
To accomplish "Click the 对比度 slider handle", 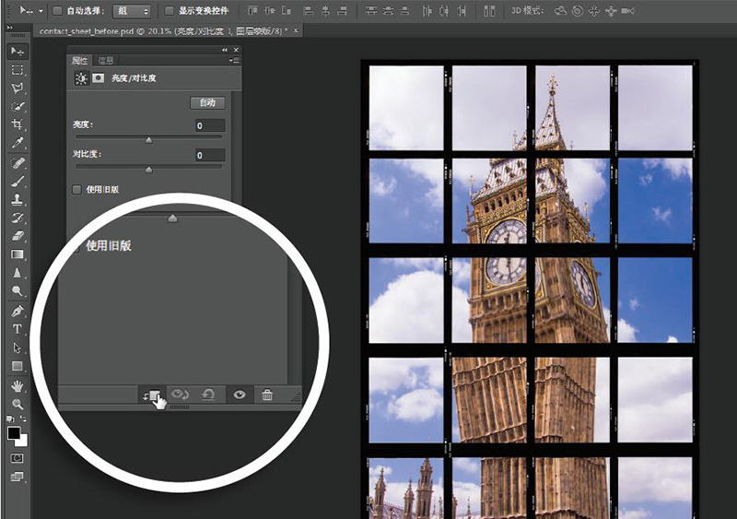I will coord(148,170).
